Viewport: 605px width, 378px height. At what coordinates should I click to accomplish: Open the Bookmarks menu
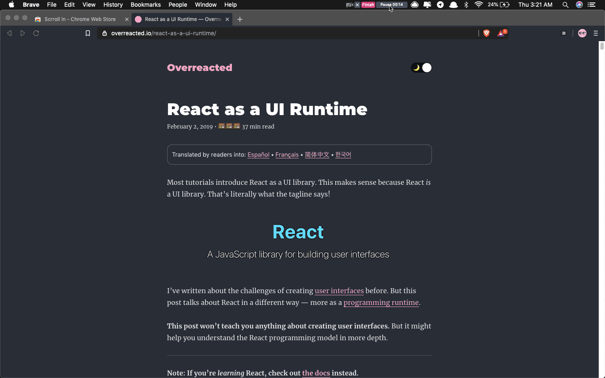coord(145,5)
